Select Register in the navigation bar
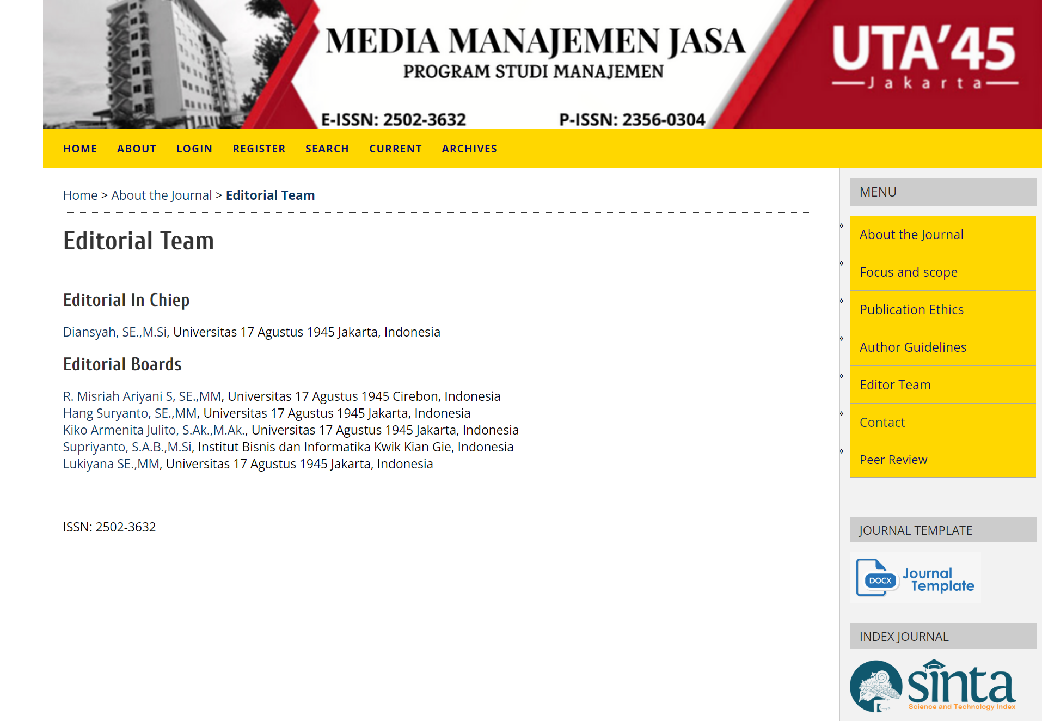 pyautogui.click(x=259, y=149)
